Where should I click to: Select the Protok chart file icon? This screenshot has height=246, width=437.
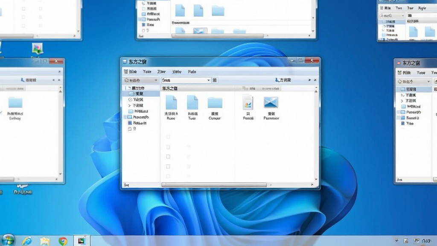pos(248,102)
